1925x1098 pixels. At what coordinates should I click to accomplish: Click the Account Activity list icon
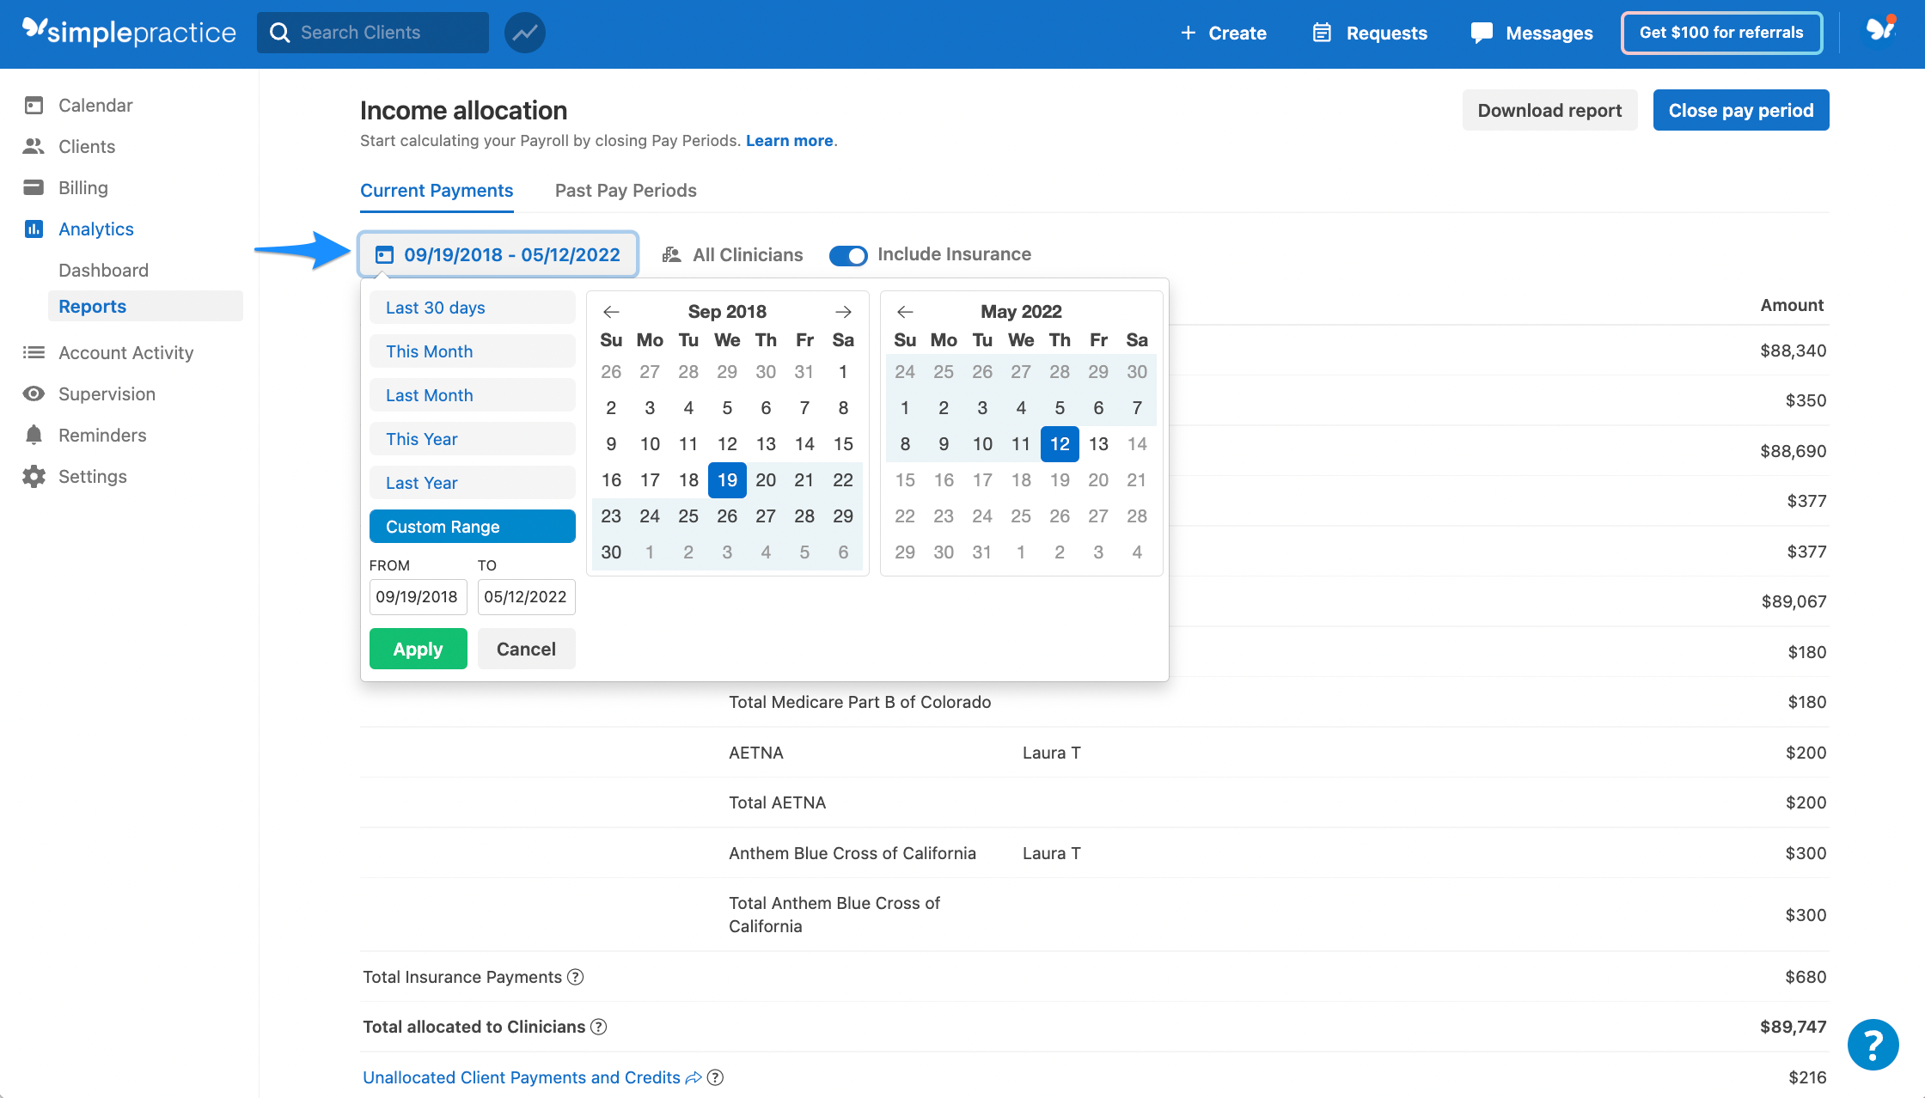(x=34, y=352)
